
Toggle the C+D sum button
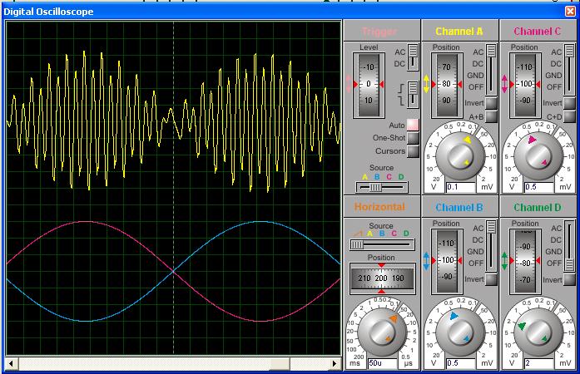coord(570,116)
